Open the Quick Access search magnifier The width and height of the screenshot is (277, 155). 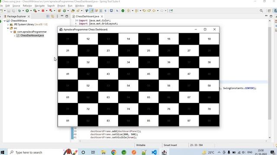coord(261,11)
